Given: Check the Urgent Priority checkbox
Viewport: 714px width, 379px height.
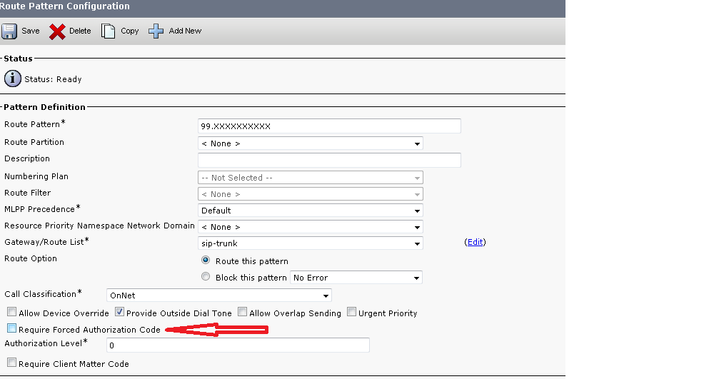Looking at the screenshot, I should pyautogui.click(x=351, y=312).
